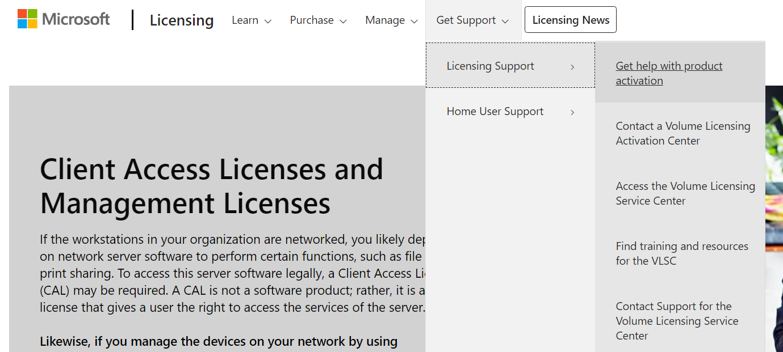Open Contact Support for the VLSC link
The width and height of the screenshot is (783, 352).
[x=677, y=321]
